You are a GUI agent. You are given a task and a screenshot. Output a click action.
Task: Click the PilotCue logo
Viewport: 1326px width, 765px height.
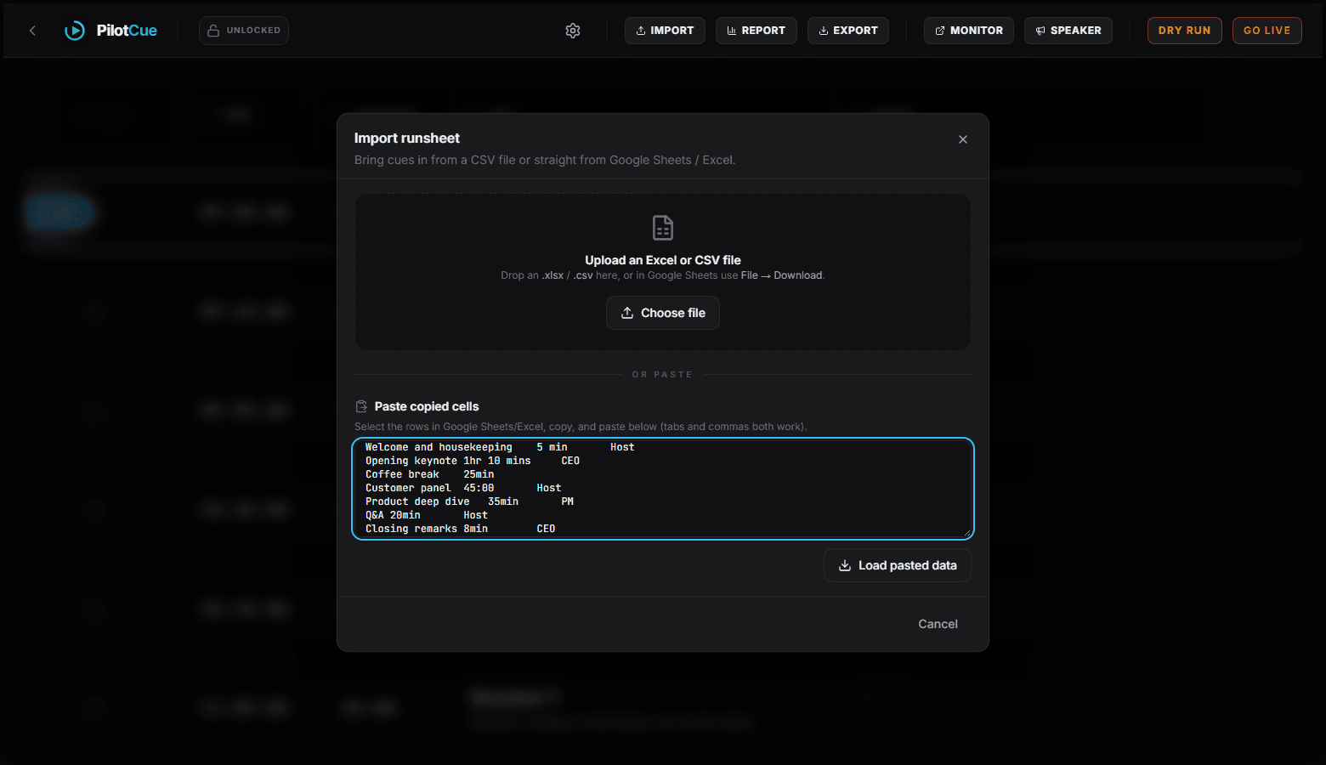point(111,31)
